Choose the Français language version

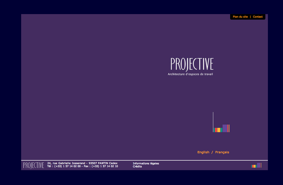coord(222,152)
